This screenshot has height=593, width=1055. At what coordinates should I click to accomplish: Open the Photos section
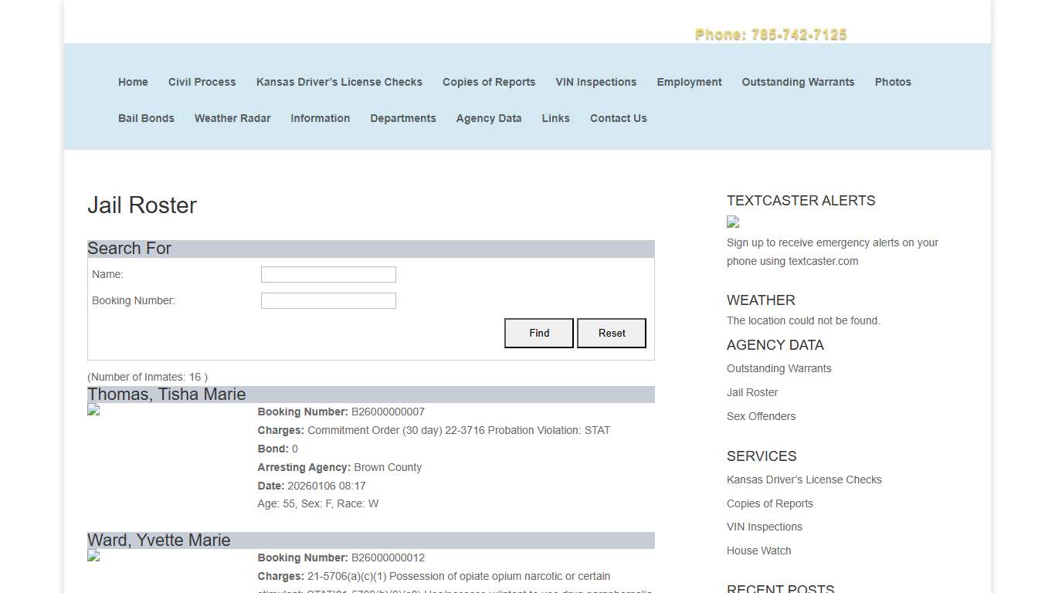(x=893, y=82)
